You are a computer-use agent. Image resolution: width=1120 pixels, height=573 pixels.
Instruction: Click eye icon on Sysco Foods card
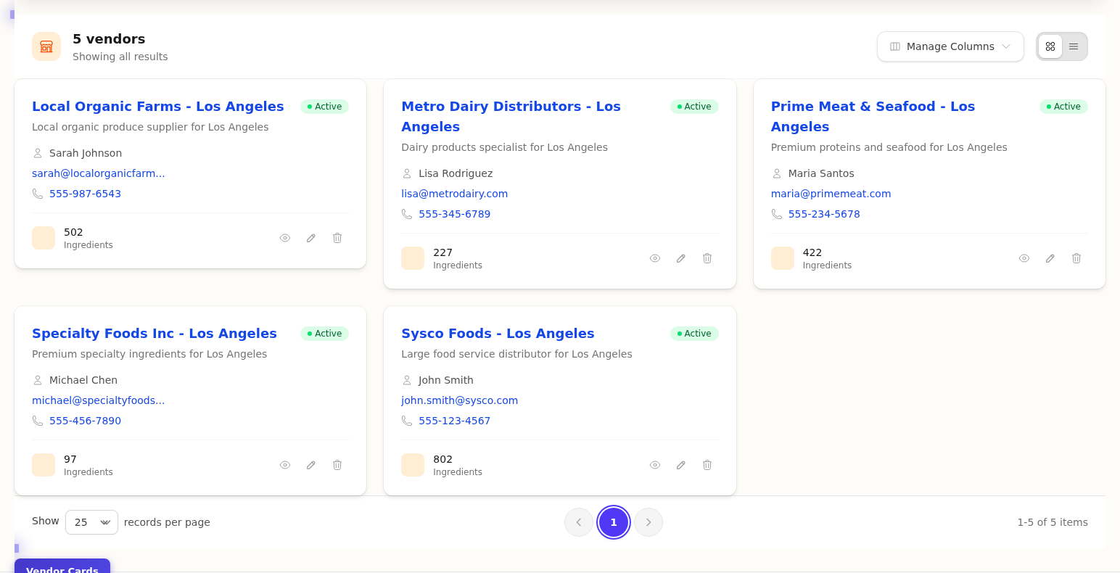click(655, 465)
